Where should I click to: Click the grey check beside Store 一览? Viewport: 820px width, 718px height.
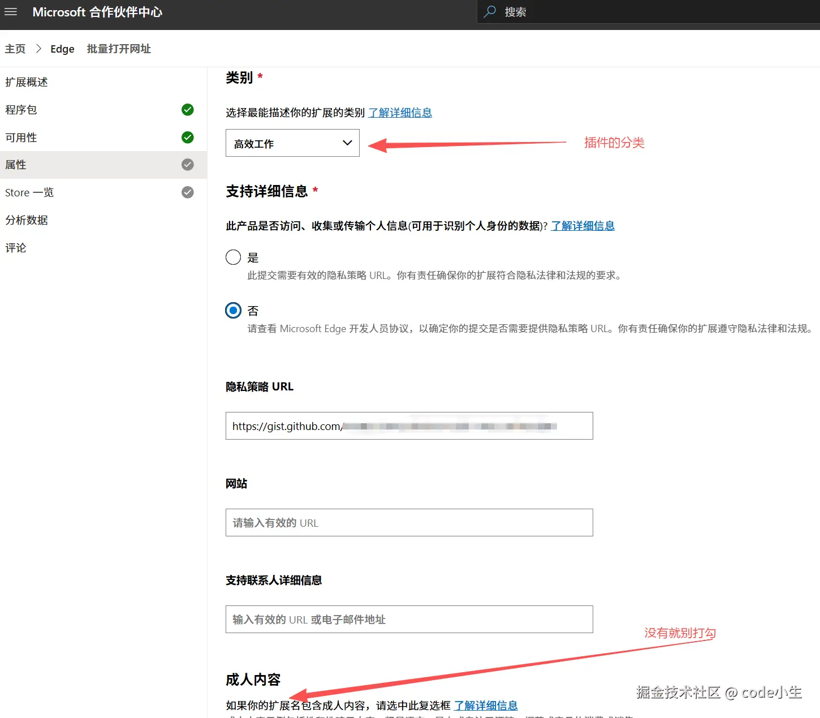[188, 192]
